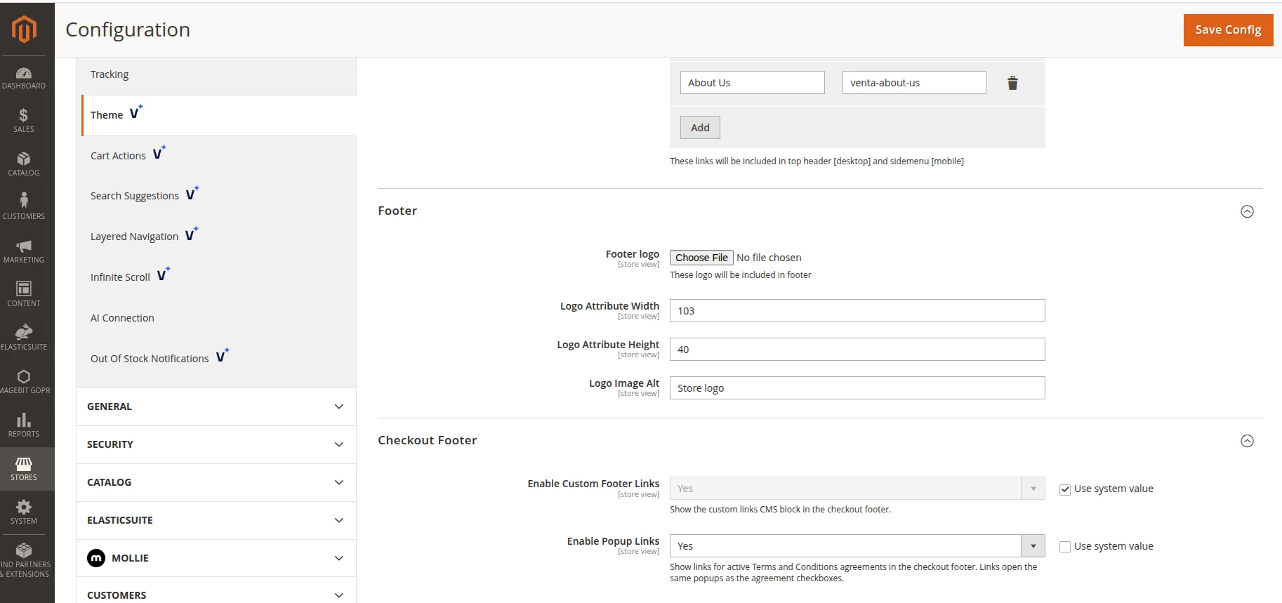Expand the CATALOG config group

pos(216,482)
